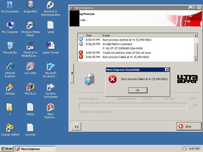Select the My Computer desktop icon

[10, 27]
